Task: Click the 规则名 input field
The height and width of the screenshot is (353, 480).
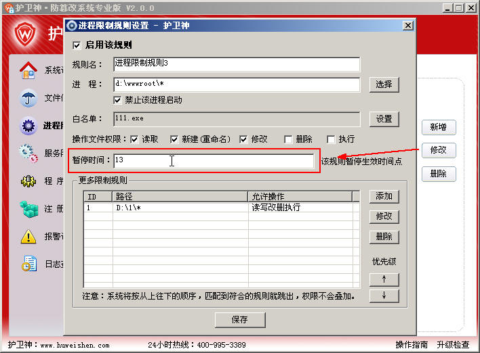Action: tap(237, 64)
